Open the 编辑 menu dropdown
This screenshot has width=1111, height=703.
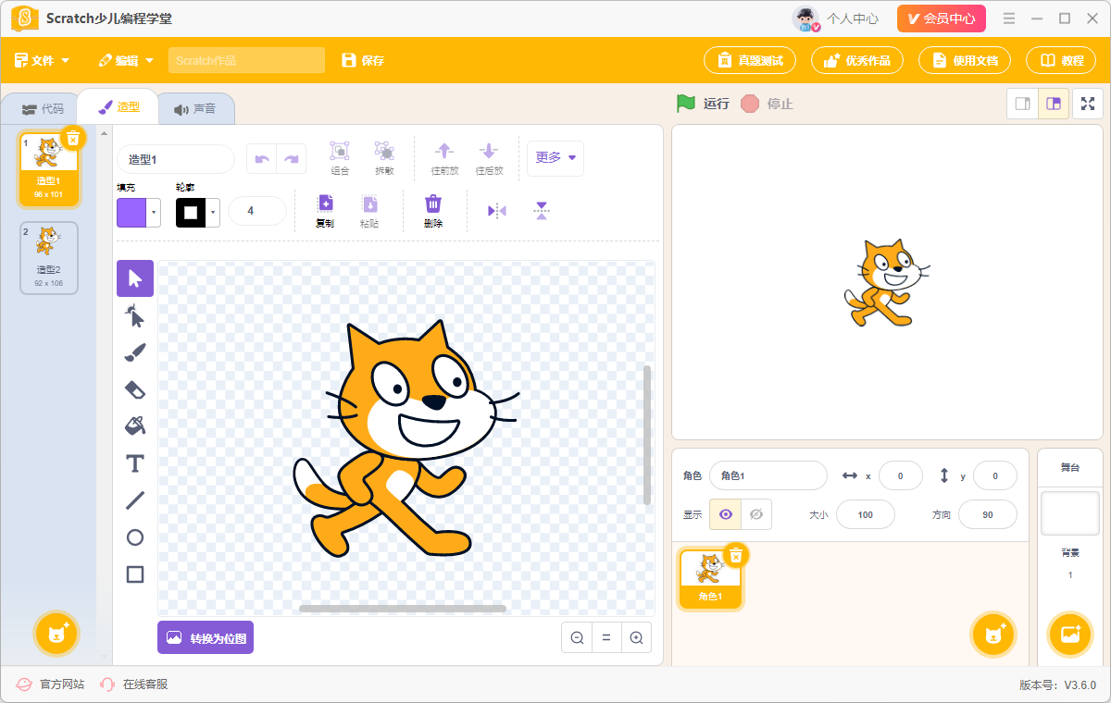point(126,60)
